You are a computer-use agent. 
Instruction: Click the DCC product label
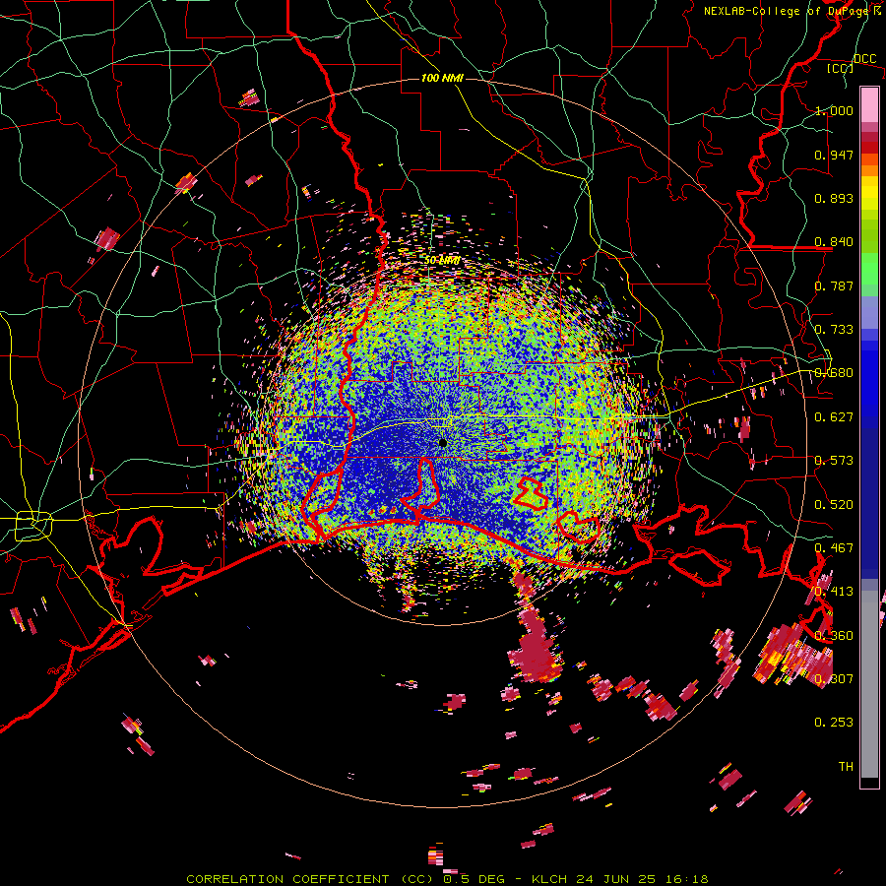click(864, 59)
